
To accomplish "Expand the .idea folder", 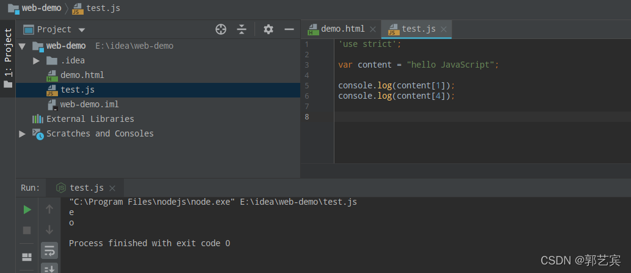I will (36, 61).
